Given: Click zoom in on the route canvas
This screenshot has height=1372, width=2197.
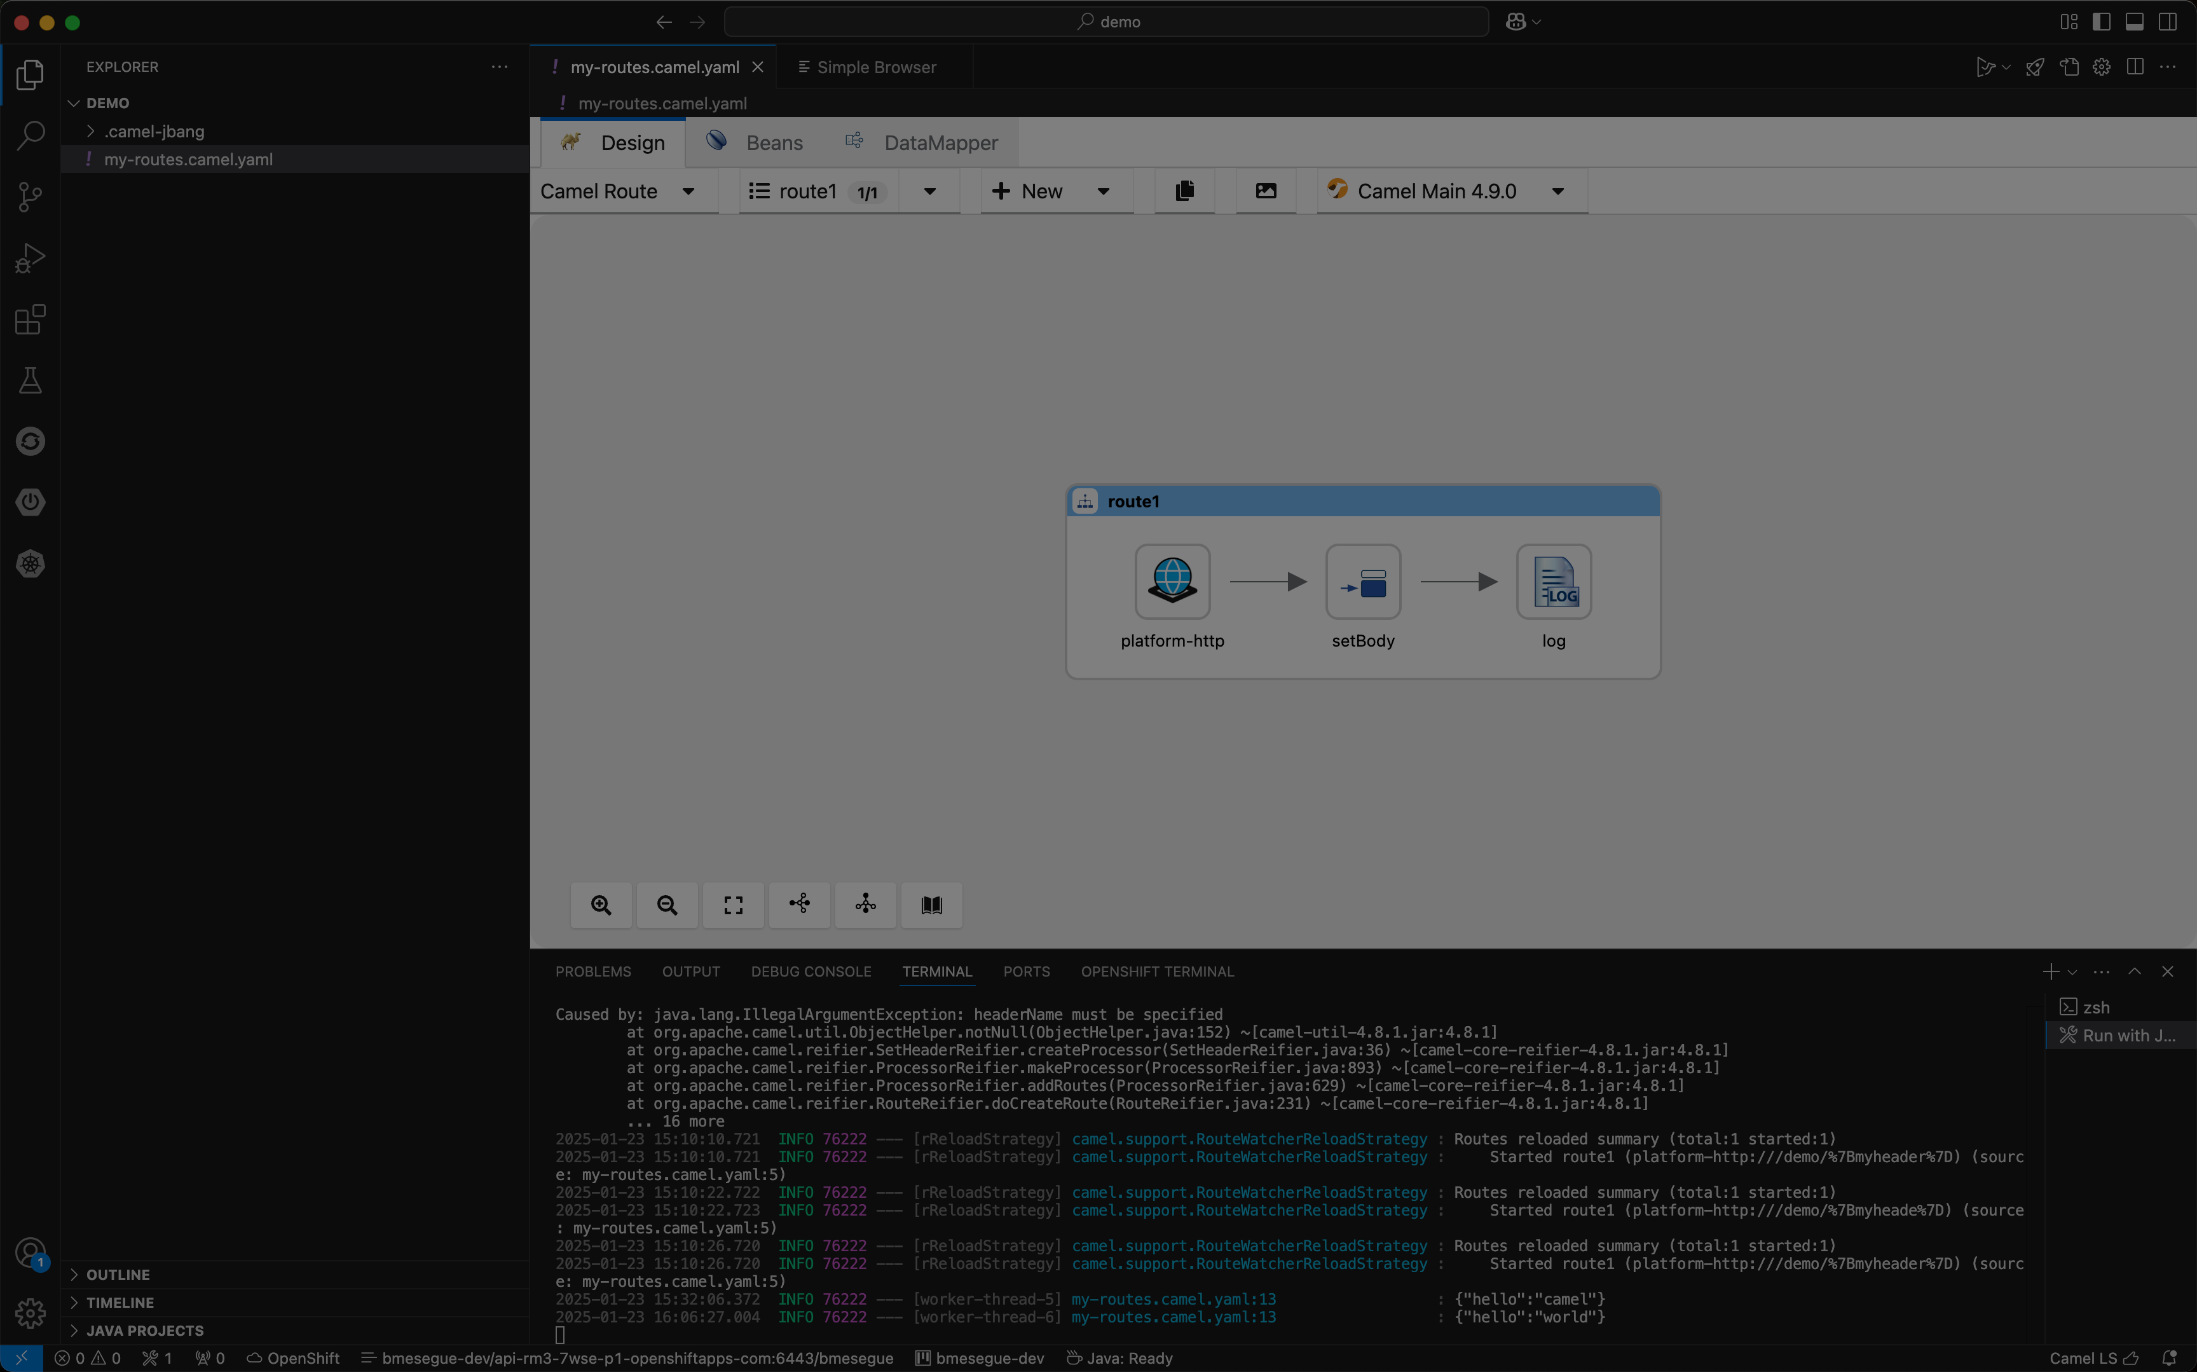Looking at the screenshot, I should pyautogui.click(x=601, y=905).
